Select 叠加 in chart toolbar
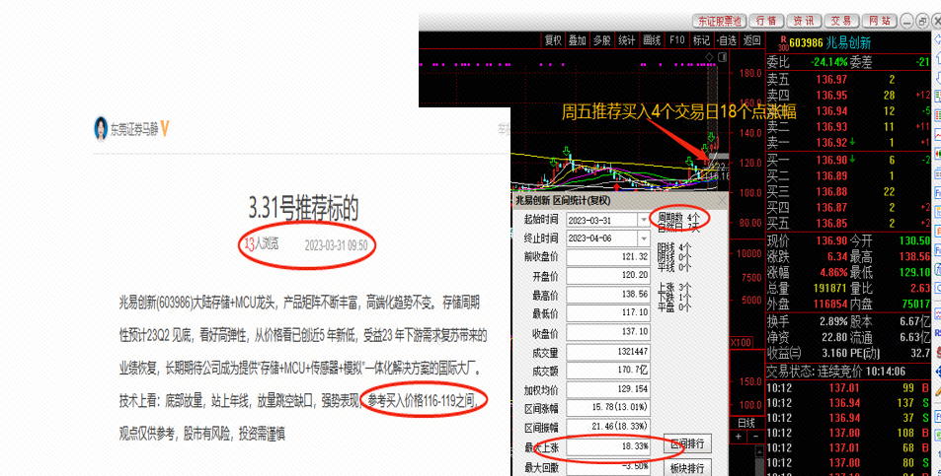The image size is (941, 476). tap(578, 40)
